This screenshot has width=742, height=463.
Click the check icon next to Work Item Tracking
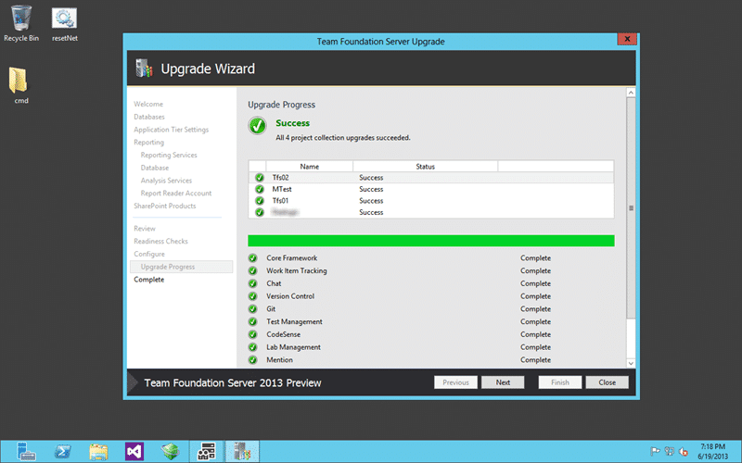point(252,270)
